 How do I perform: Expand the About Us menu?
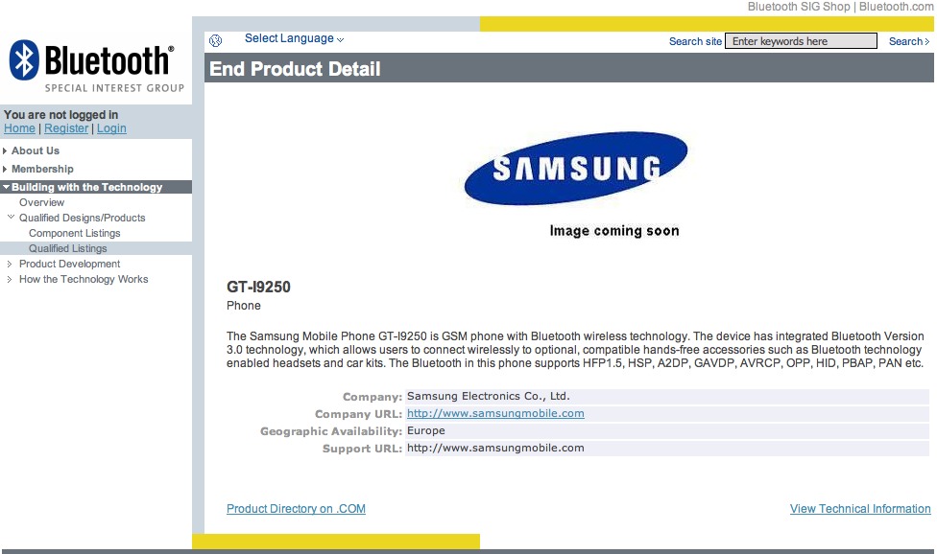tap(36, 150)
